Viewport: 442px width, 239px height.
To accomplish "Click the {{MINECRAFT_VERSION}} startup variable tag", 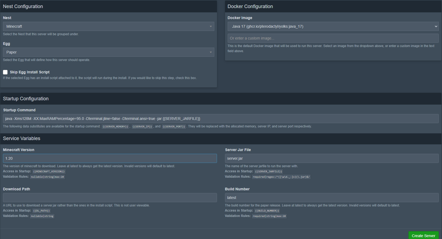I will coord(49,172).
